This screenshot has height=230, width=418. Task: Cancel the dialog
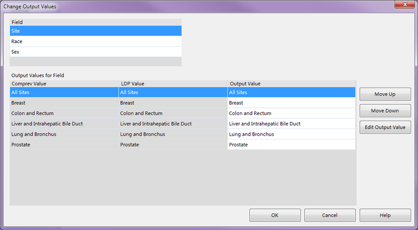[x=330, y=215]
